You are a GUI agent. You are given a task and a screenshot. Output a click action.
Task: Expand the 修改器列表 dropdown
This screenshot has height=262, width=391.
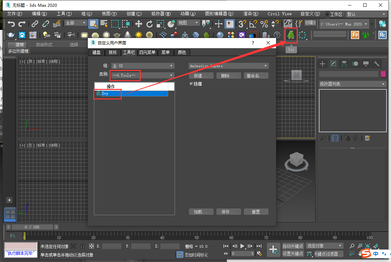pos(353,84)
